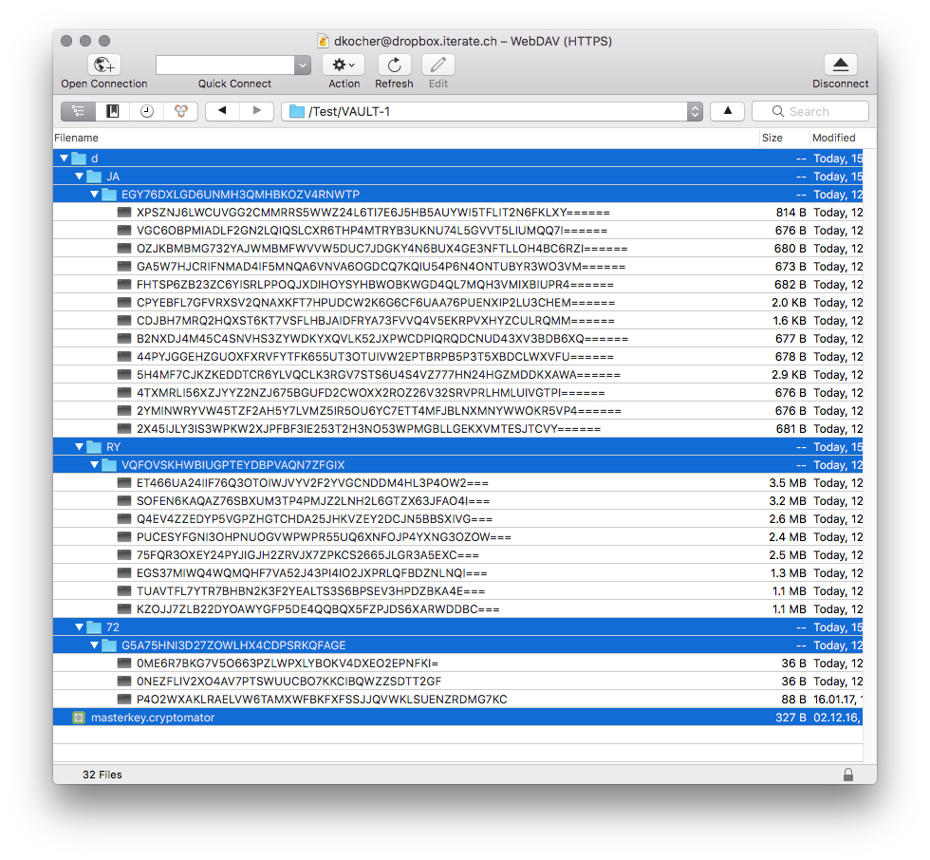
Task: Sort by the Modified column header
Action: click(836, 138)
